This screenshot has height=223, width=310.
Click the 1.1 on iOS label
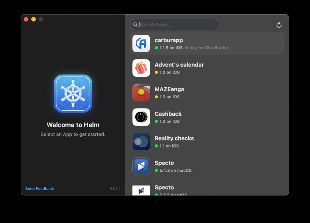point(169,146)
